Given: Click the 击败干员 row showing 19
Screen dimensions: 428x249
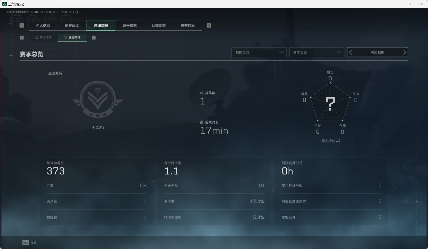Looking at the screenshot, I should [214, 186].
